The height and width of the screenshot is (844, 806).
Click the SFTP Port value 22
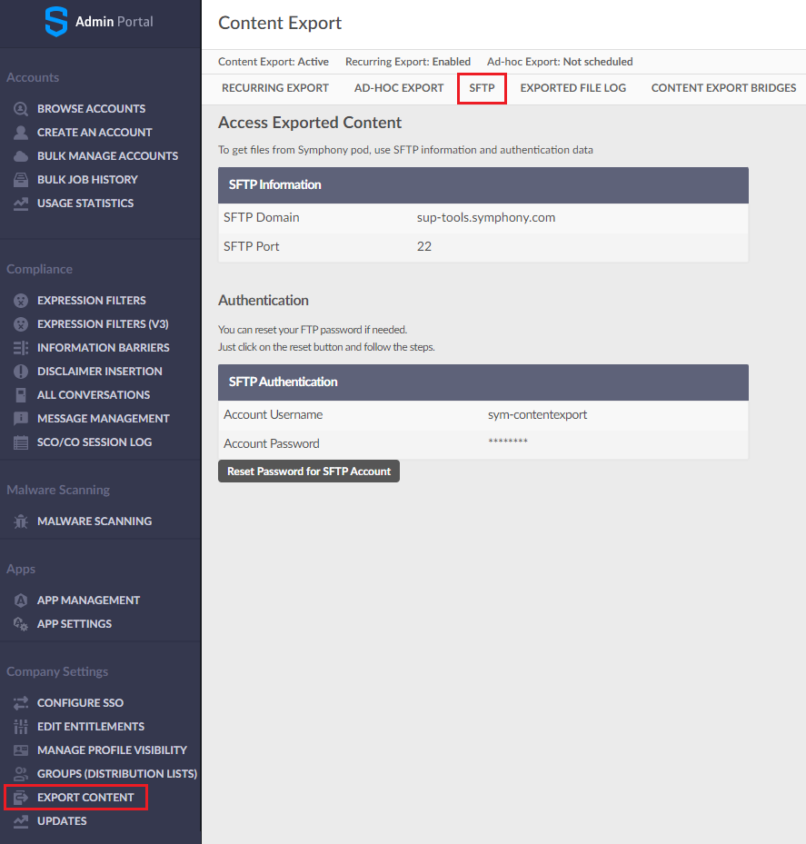pyautogui.click(x=424, y=246)
